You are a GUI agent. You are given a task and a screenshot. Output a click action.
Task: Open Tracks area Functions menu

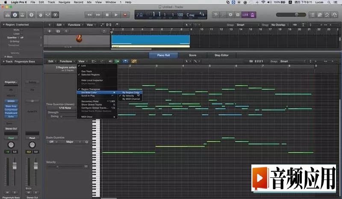pos(75,25)
